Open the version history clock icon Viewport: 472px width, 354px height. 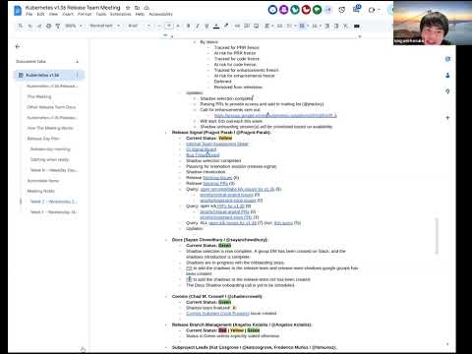coord(342,10)
